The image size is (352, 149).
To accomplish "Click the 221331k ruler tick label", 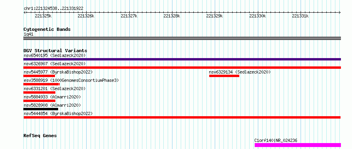I will (300, 16).
